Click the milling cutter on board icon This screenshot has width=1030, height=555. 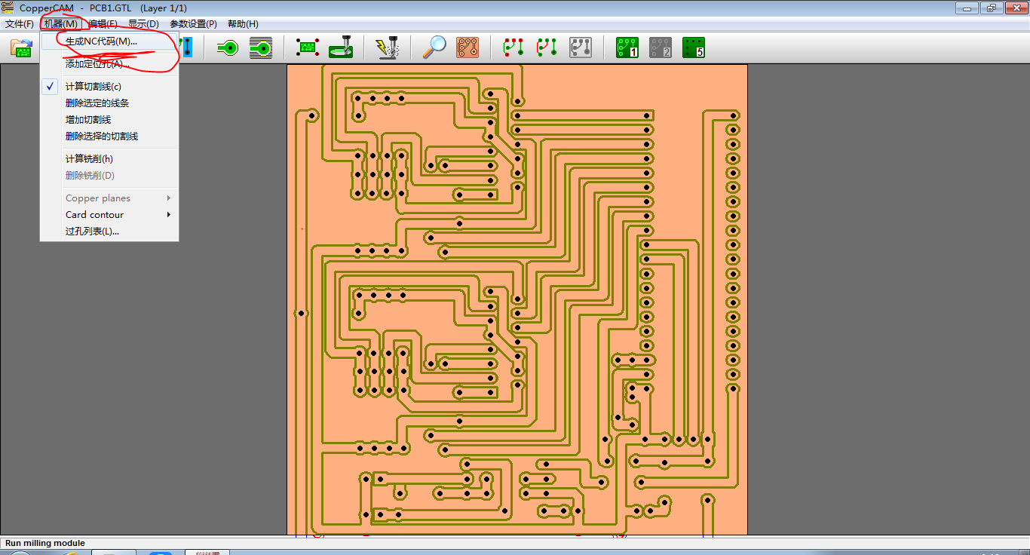pyautogui.click(x=341, y=48)
